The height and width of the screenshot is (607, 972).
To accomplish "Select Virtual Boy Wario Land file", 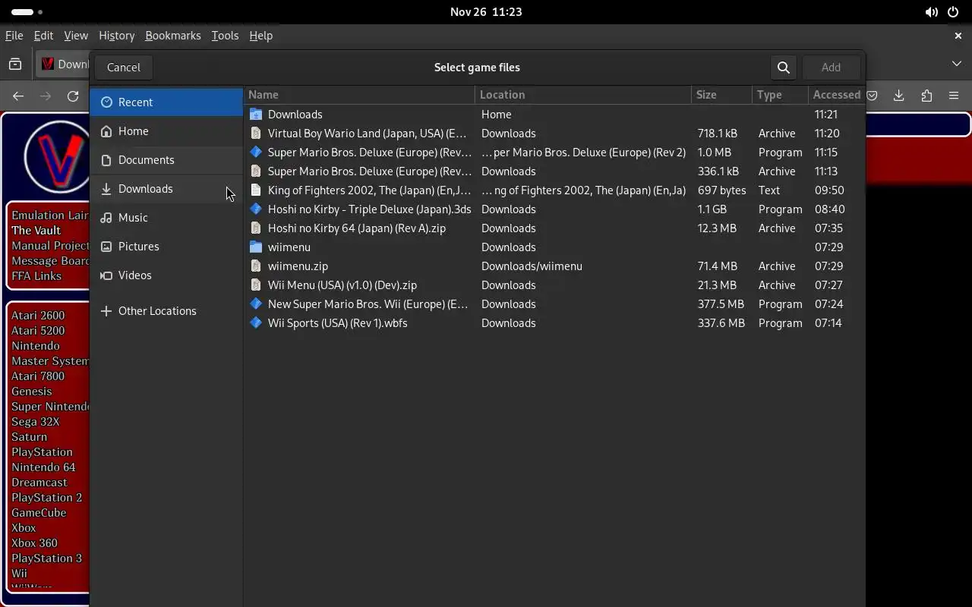I will (x=554, y=134).
